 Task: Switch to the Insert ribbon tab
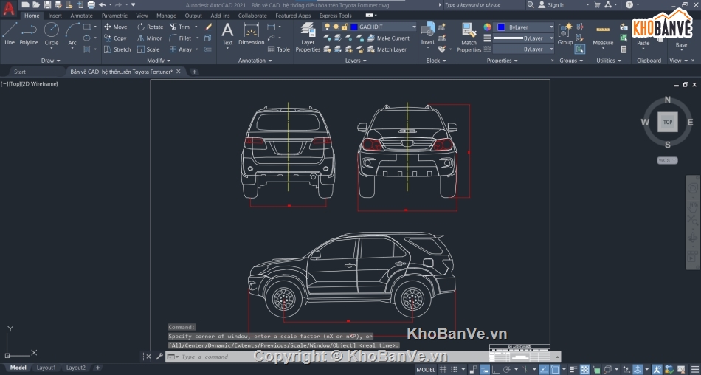click(55, 16)
